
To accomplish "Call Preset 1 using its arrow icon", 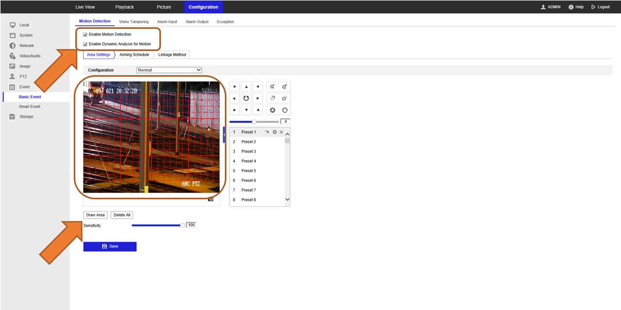I will point(267,132).
